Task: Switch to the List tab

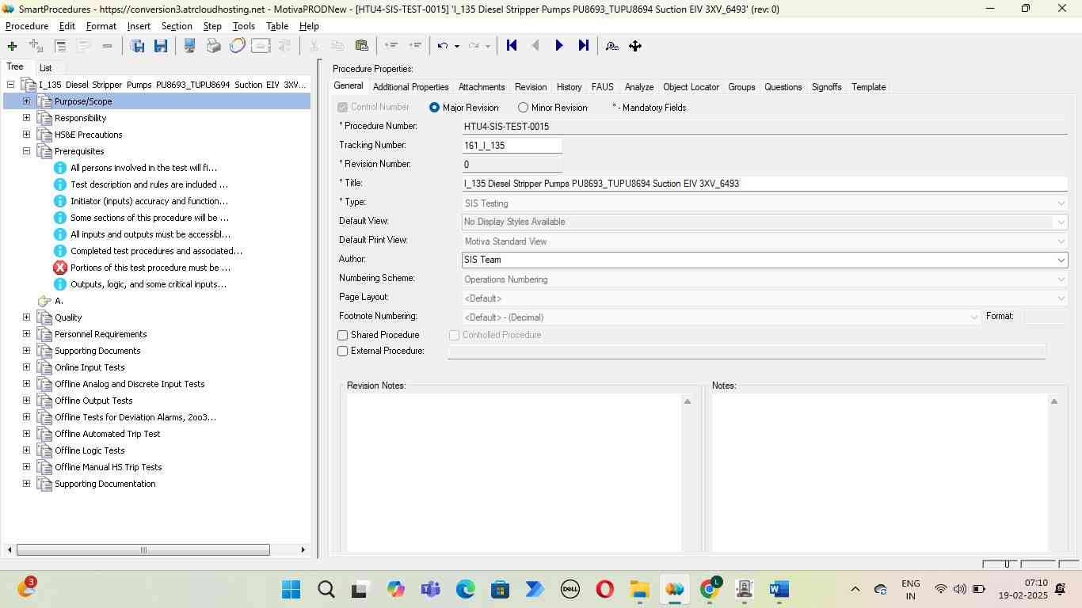Action: coord(46,68)
